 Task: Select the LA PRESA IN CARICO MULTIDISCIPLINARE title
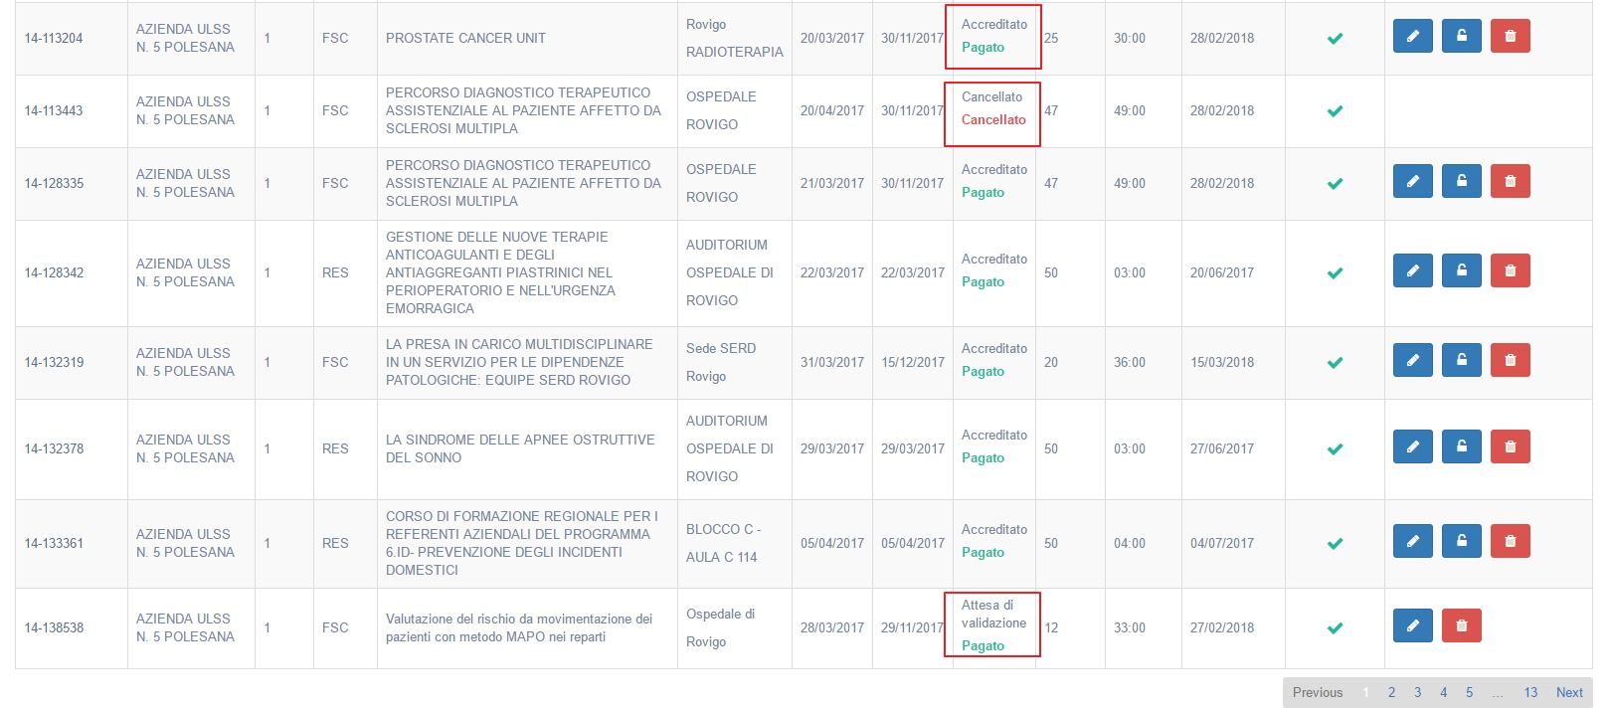[x=519, y=363]
